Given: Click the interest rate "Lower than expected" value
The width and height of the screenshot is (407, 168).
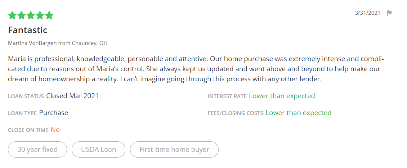Looking at the screenshot, I should 282,96.
